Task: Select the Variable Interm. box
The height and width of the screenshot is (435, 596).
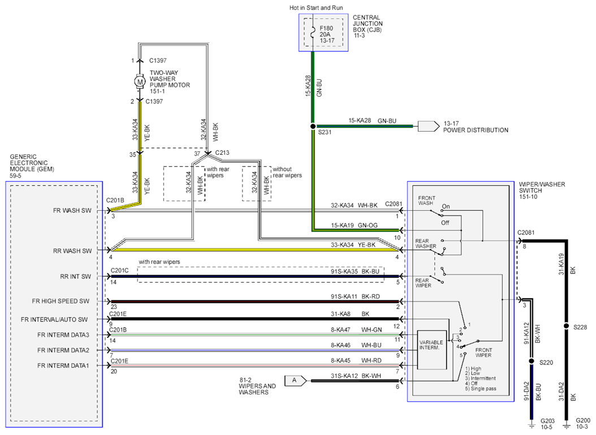Action: click(x=432, y=350)
